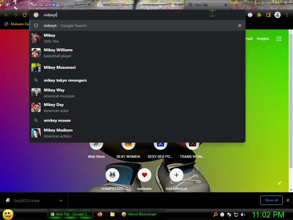Click the customize page pencil icon

click(x=279, y=183)
